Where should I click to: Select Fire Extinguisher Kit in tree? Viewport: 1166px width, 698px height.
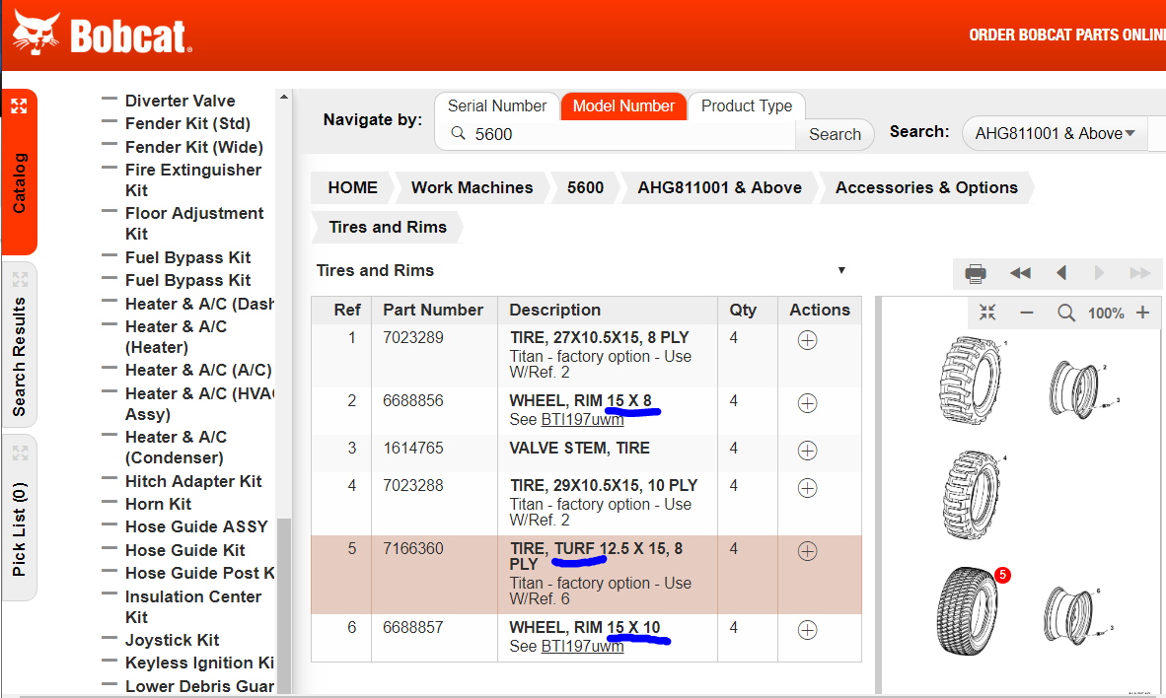coord(192,179)
